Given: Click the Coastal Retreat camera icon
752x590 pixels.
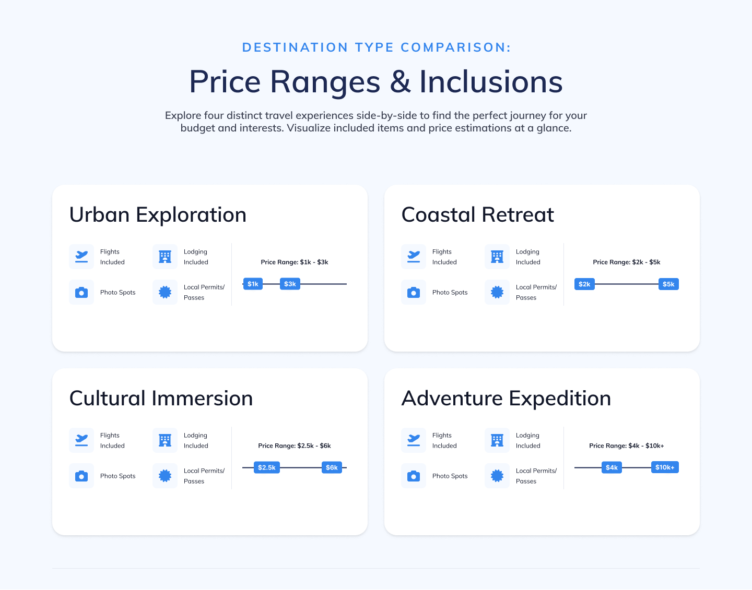Looking at the screenshot, I should click(x=414, y=292).
